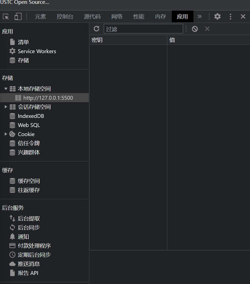Open Service Workers section
Viewport: 250px width, 284px height.
[x=37, y=51]
